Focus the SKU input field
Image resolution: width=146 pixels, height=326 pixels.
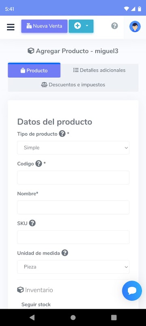73,237
